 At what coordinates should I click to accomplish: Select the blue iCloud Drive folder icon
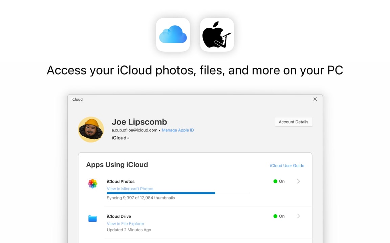click(x=92, y=219)
